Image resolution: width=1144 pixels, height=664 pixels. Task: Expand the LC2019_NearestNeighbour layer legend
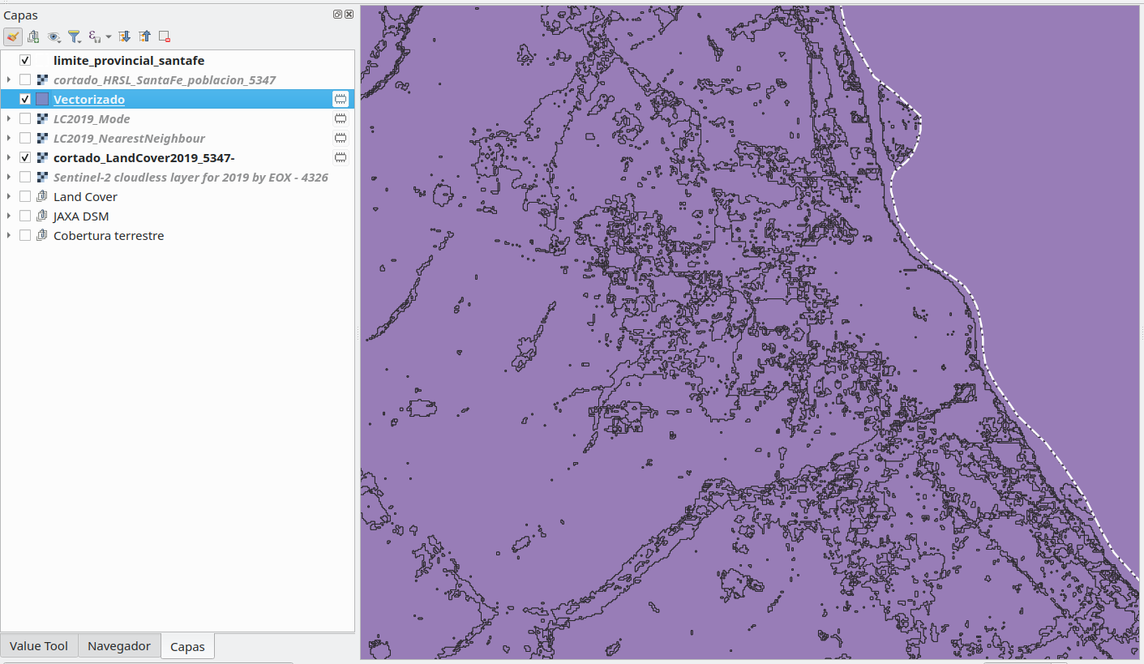click(9, 138)
